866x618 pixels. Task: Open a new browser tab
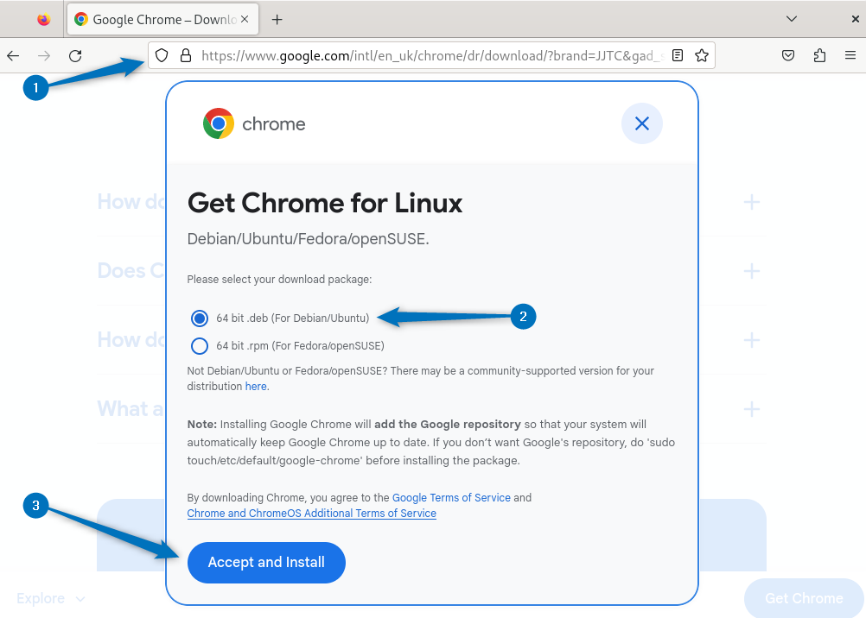[x=277, y=19]
